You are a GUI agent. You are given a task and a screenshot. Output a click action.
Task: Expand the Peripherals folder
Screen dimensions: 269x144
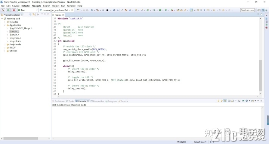tap(5, 44)
